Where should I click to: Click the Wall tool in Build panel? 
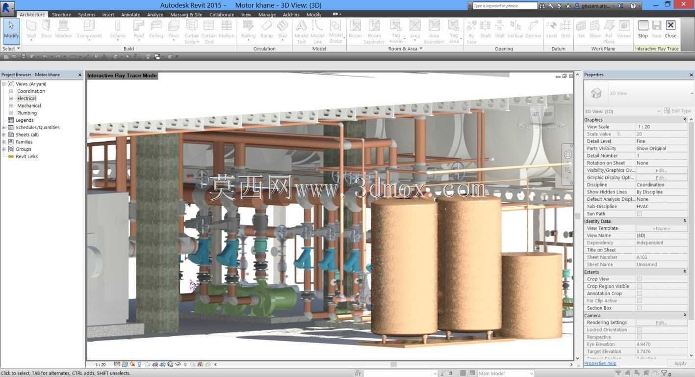click(31, 29)
